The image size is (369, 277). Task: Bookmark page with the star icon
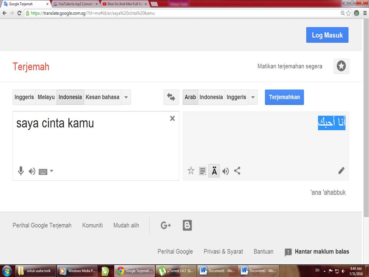(x=348, y=13)
